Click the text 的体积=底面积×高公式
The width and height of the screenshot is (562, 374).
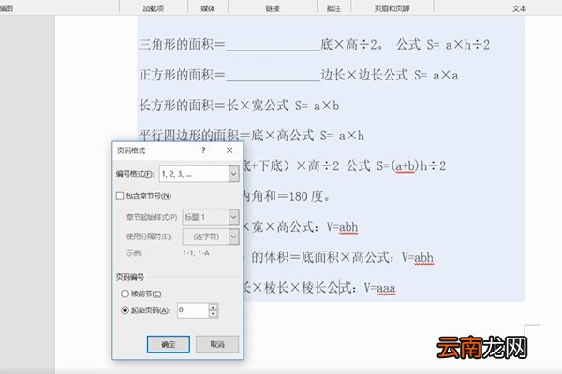pyautogui.click(x=320, y=257)
